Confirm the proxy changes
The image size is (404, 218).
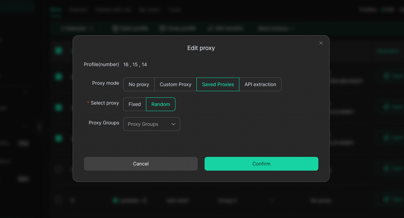pyautogui.click(x=261, y=164)
